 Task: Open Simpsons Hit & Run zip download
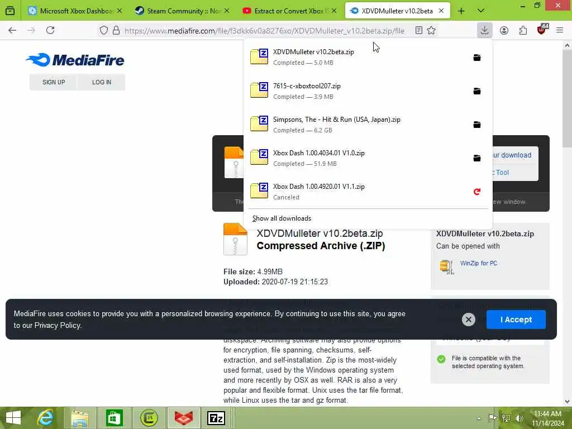click(356, 125)
